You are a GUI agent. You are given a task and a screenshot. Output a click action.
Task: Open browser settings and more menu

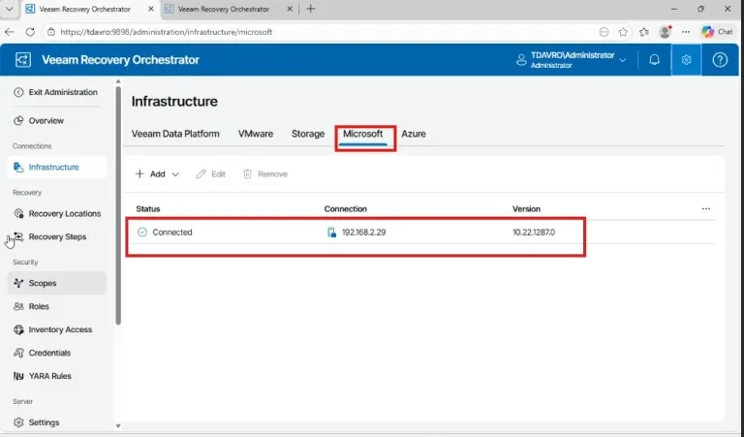[686, 32]
